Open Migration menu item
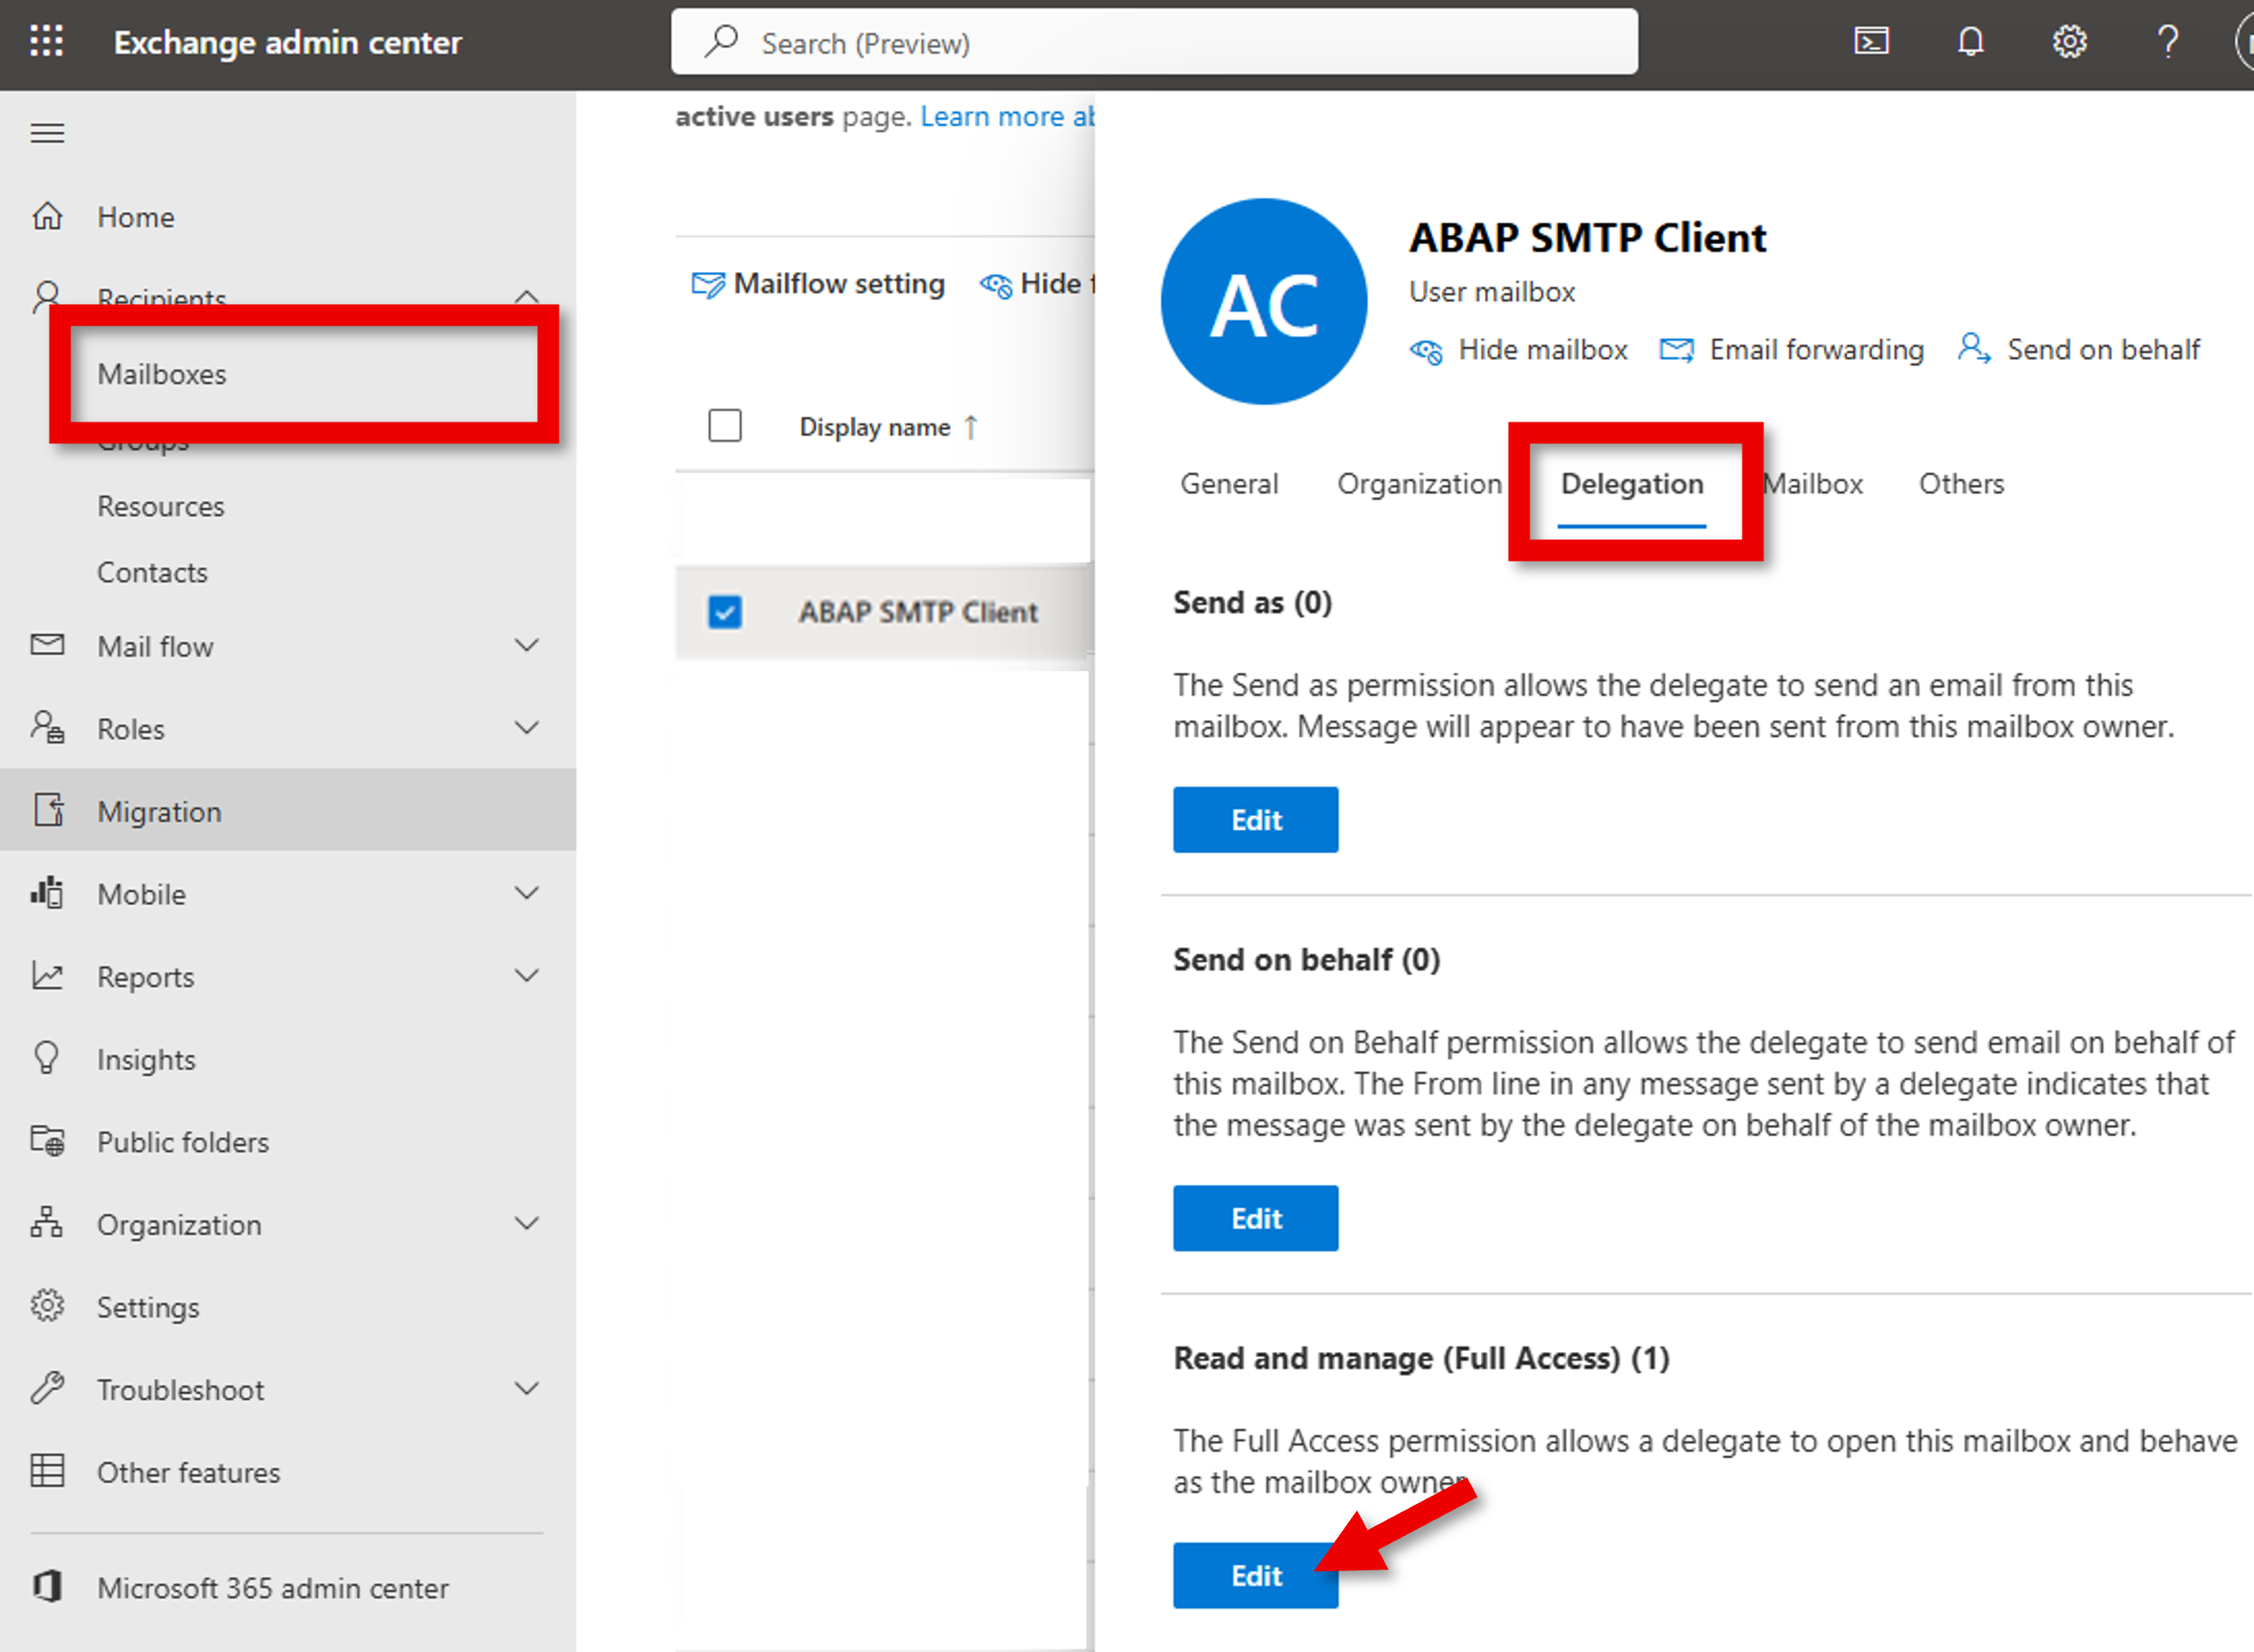This screenshot has width=2254, height=1652. [288, 810]
